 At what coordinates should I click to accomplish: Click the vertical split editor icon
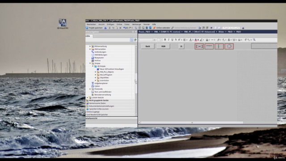[x=219, y=28]
